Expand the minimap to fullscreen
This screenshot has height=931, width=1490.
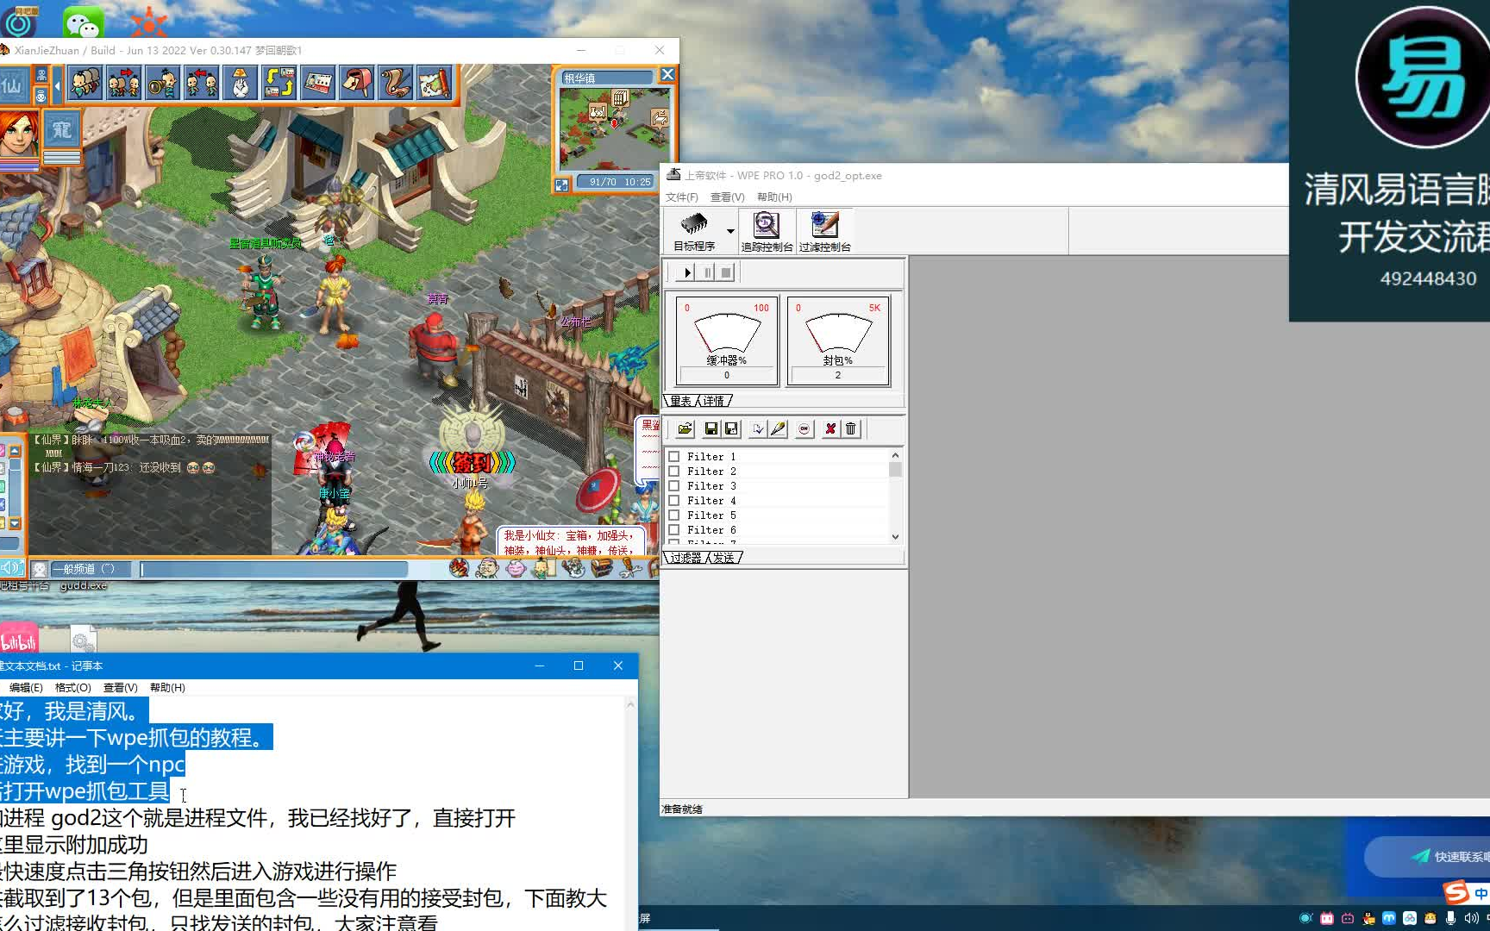(x=562, y=184)
